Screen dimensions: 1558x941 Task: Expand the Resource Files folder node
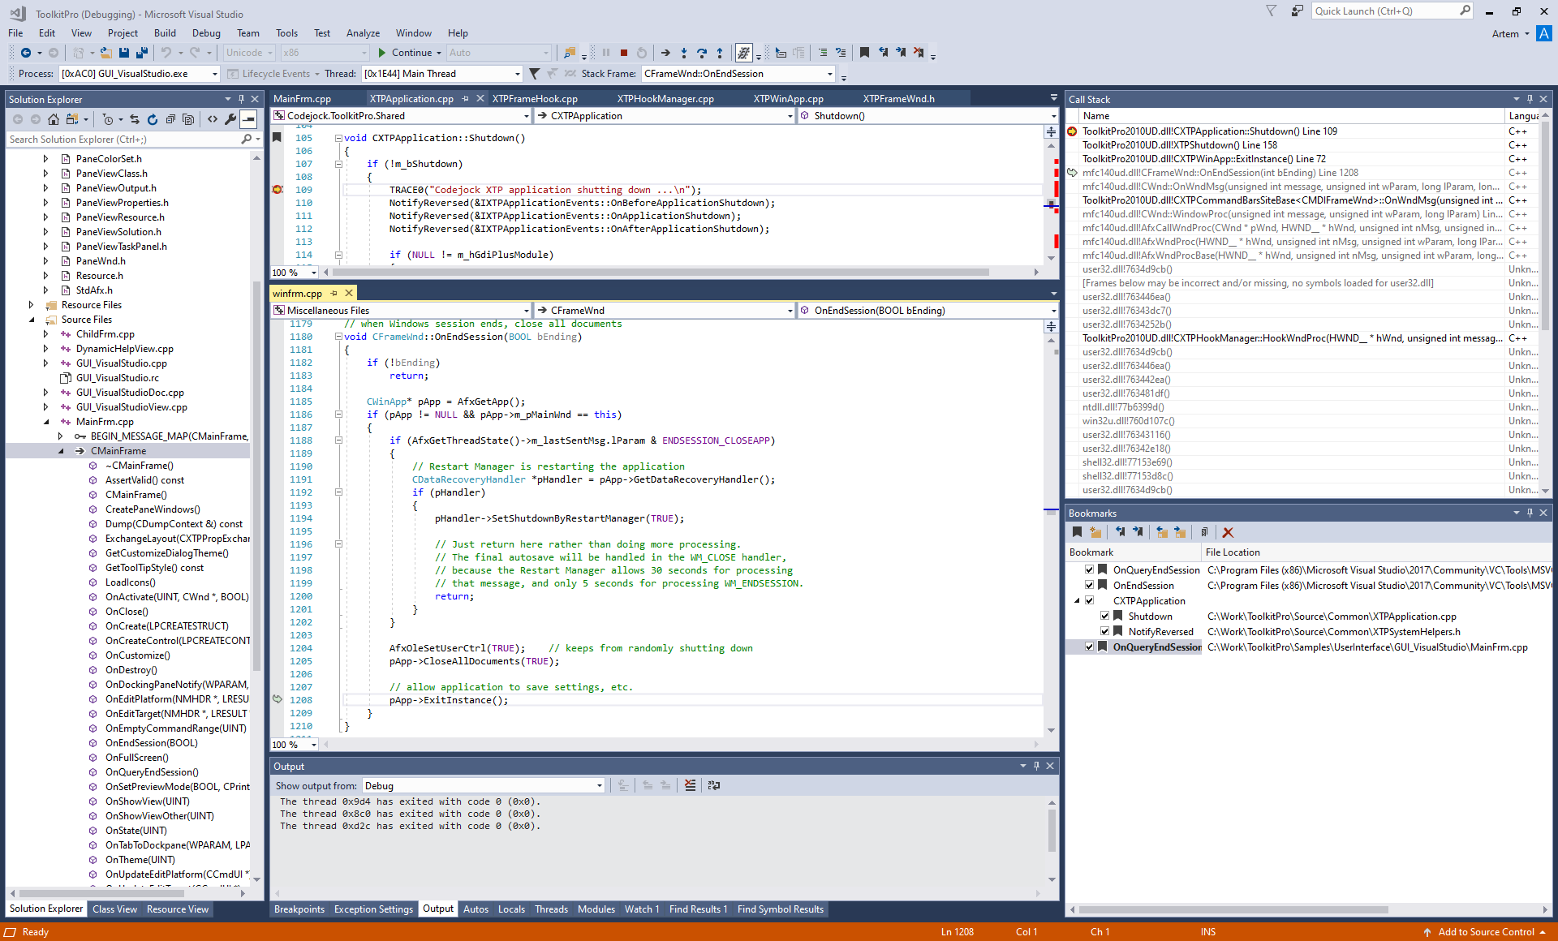[32, 305]
